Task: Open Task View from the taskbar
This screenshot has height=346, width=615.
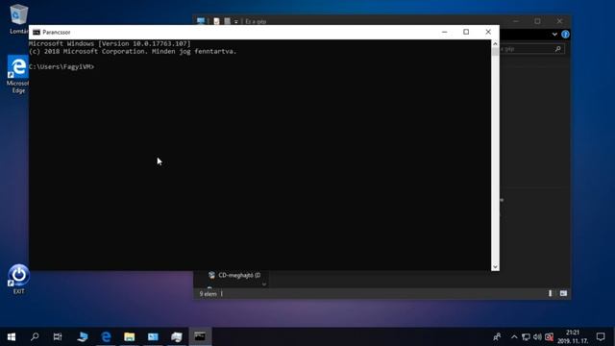Action: (x=58, y=336)
